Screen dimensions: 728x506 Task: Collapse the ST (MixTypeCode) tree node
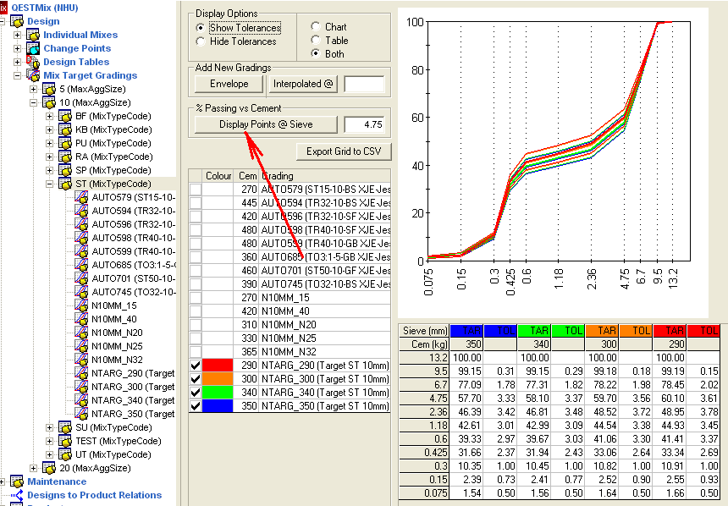50,184
